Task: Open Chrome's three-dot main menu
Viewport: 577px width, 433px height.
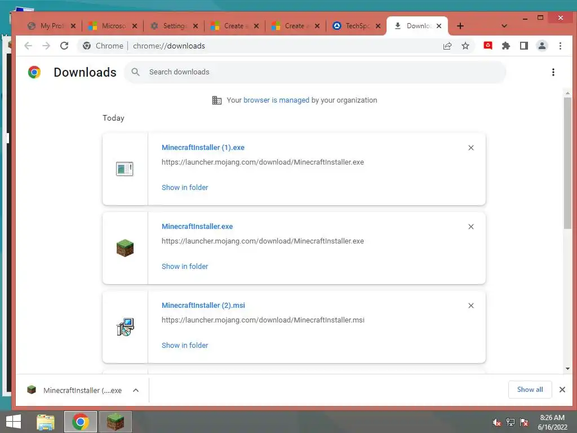Action: [561, 46]
